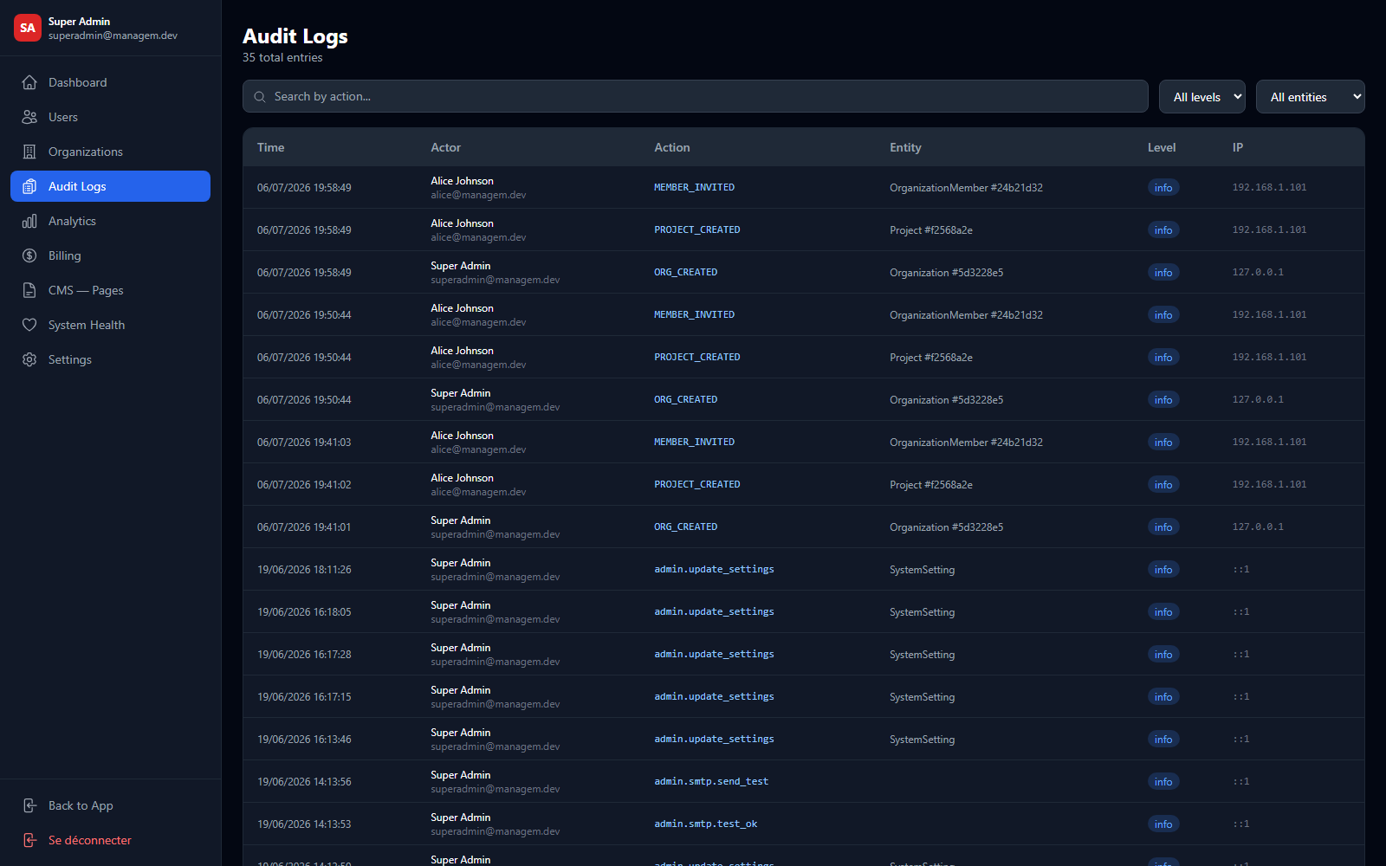Click the info badge on admin.smtp.send_test row

pyautogui.click(x=1163, y=781)
